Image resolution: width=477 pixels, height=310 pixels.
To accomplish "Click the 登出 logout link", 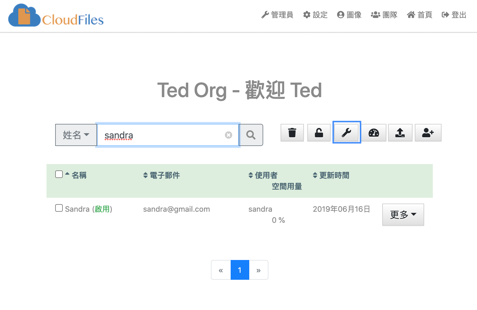I will pos(454,15).
